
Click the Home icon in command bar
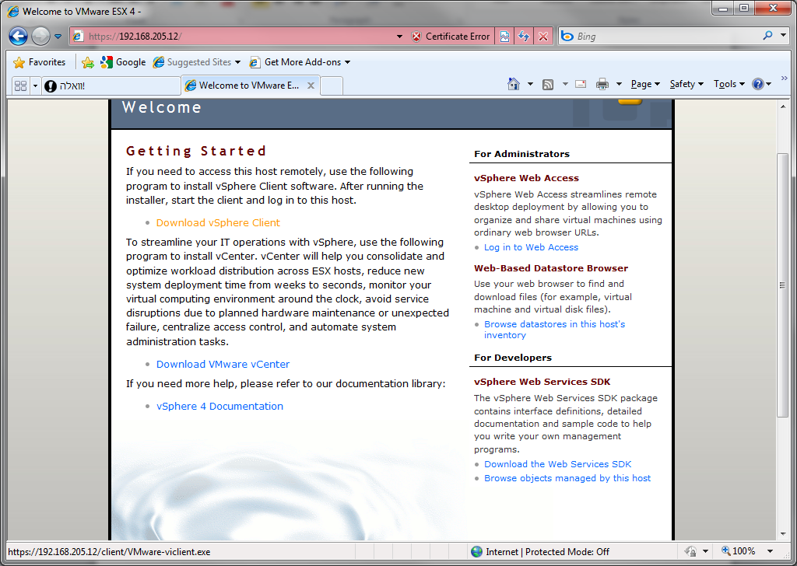[514, 84]
